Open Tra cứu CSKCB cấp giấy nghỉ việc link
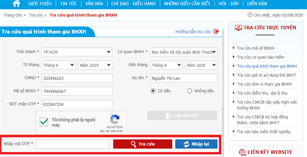307x157 pixels. point(267,105)
